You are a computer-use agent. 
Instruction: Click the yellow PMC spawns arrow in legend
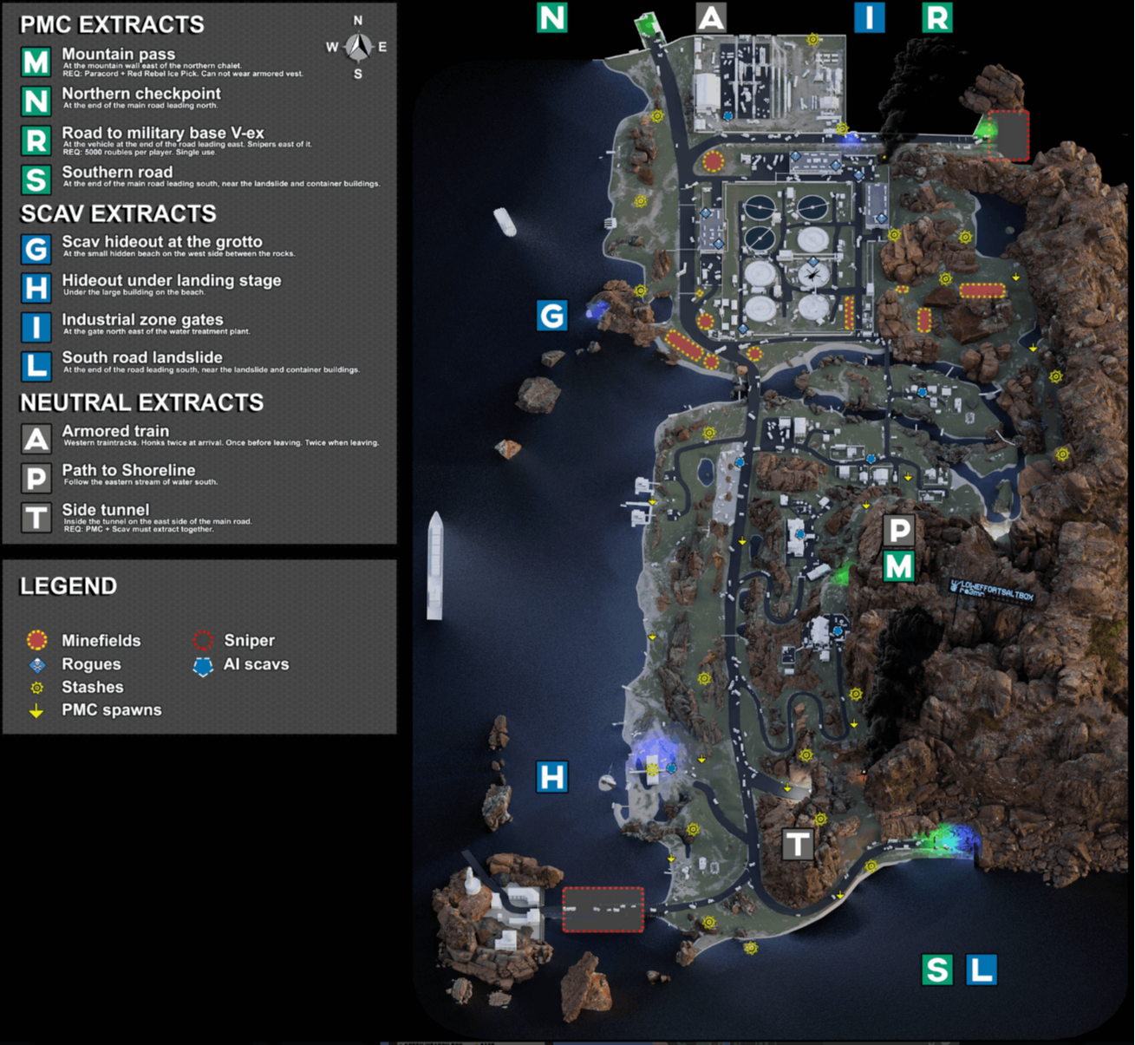pos(36,710)
